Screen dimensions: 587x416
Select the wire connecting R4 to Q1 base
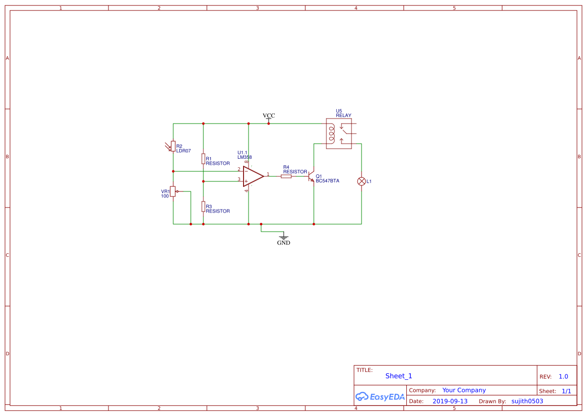(300, 176)
